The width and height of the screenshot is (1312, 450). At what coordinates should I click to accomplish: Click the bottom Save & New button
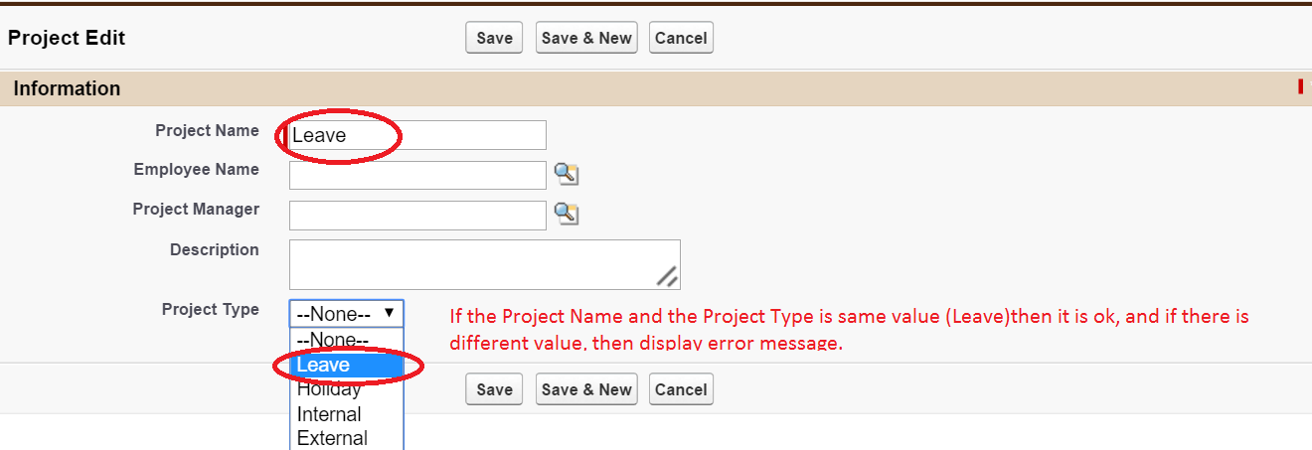pos(586,389)
